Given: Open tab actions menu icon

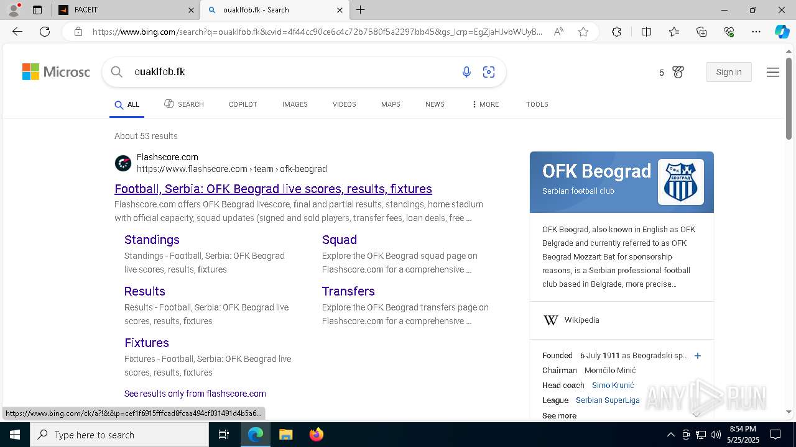Looking at the screenshot, I should pyautogui.click(x=37, y=10).
